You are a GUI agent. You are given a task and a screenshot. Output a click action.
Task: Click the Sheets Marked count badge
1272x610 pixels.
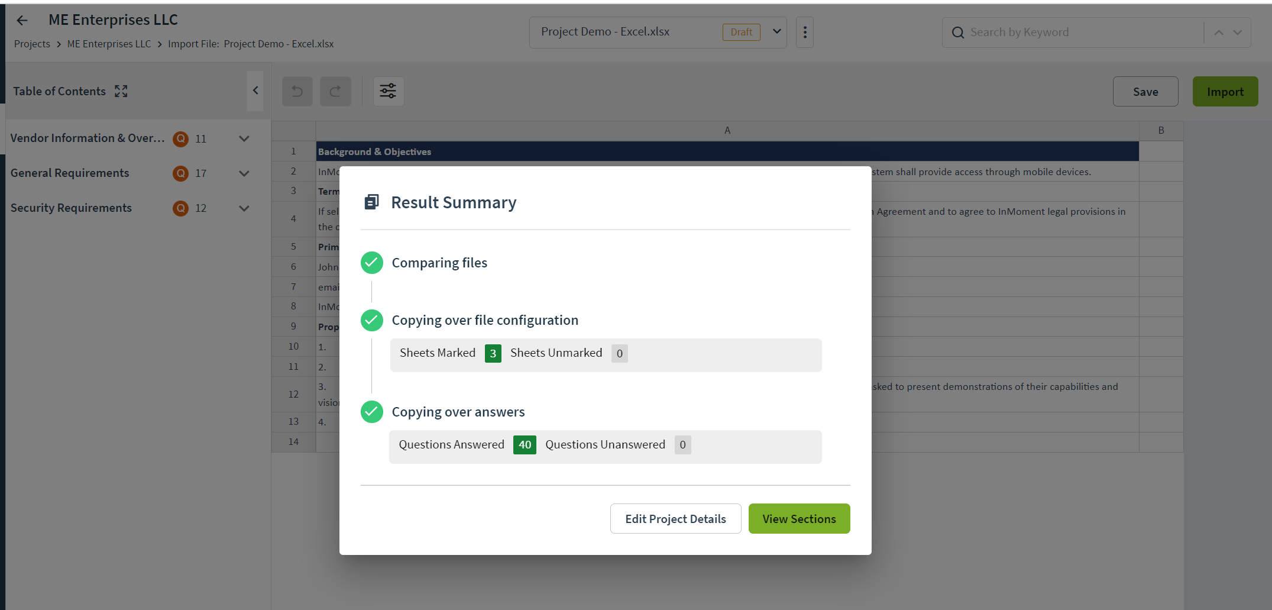pos(493,353)
